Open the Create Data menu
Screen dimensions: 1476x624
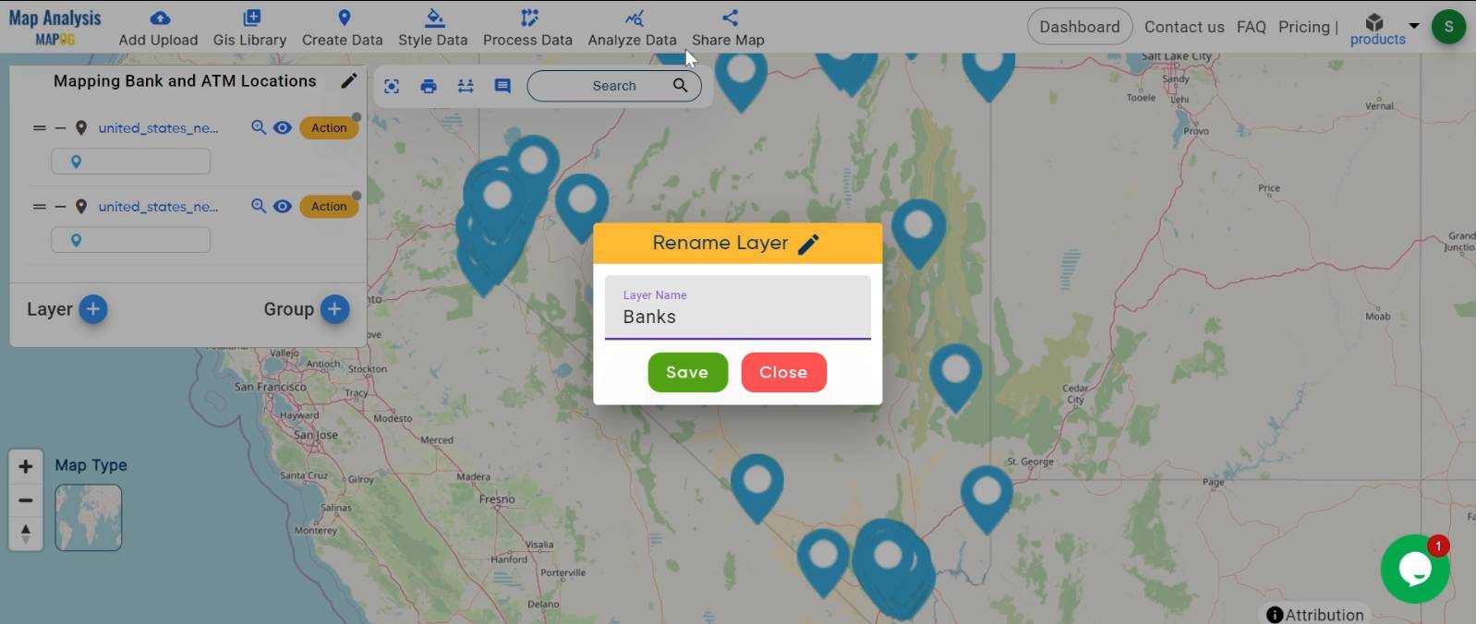(x=342, y=28)
